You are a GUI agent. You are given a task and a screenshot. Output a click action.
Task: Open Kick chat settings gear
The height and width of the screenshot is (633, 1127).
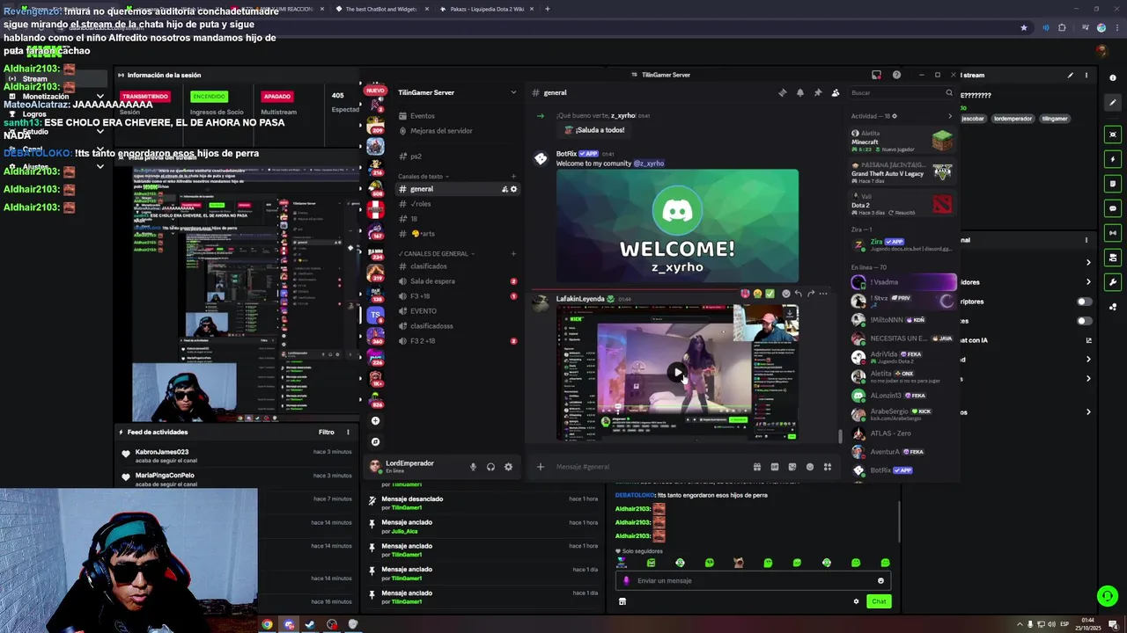(856, 601)
